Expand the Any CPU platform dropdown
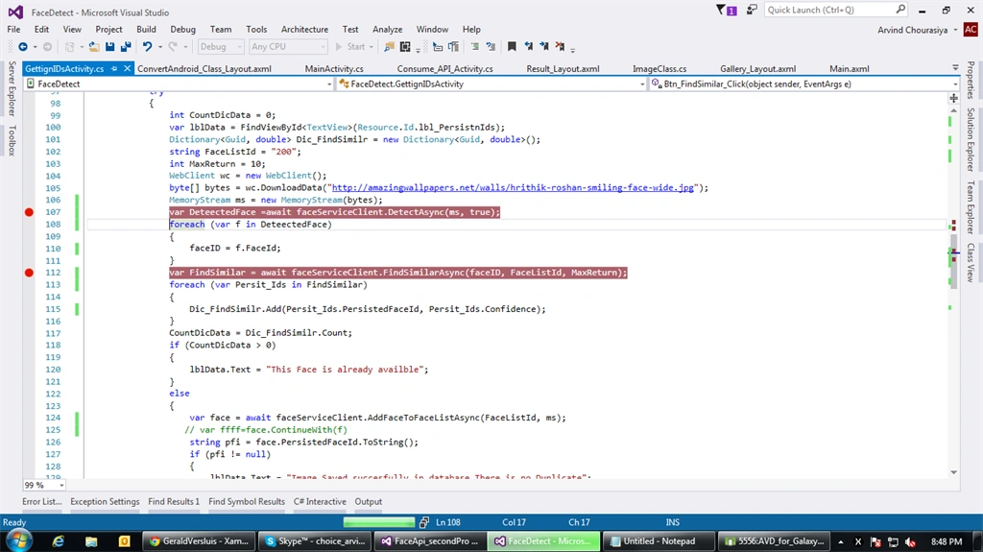The height and width of the screenshot is (552, 983). (x=288, y=46)
